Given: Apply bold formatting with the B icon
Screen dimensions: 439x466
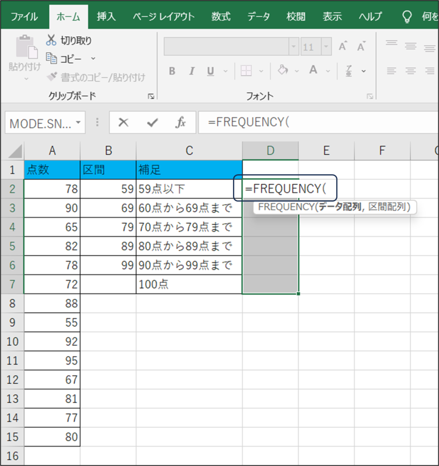Looking at the screenshot, I should pyautogui.click(x=172, y=71).
